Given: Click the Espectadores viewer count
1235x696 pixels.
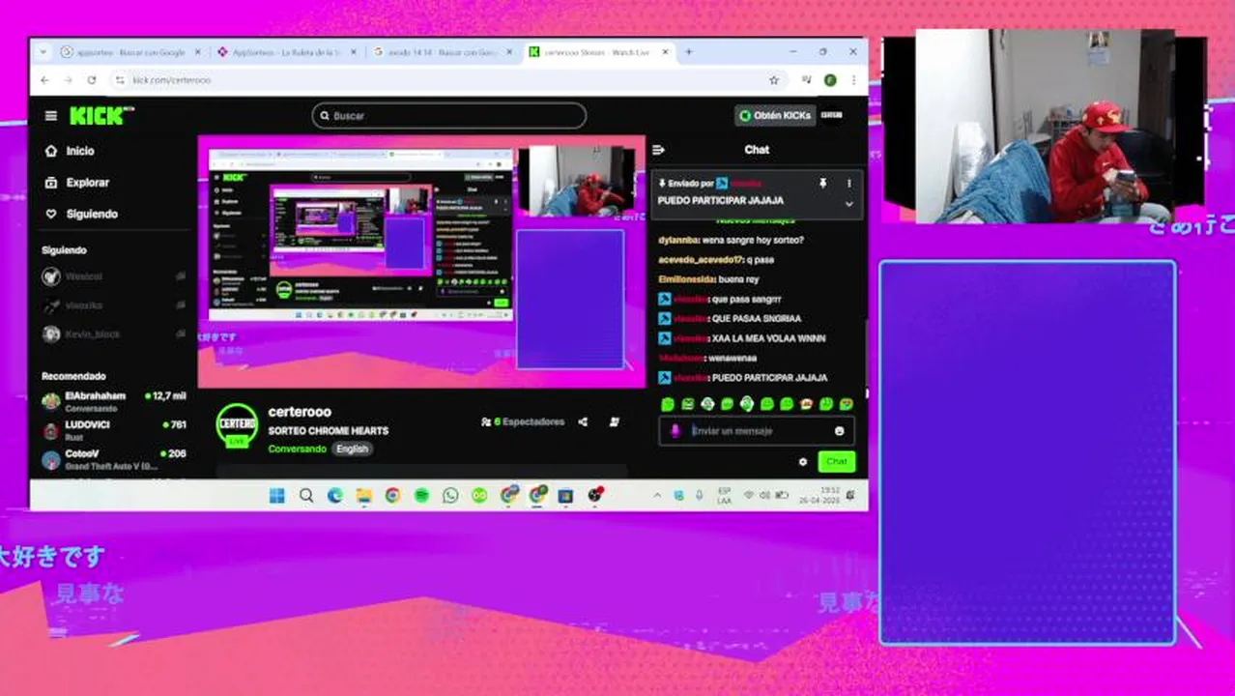Looking at the screenshot, I should click(x=522, y=422).
